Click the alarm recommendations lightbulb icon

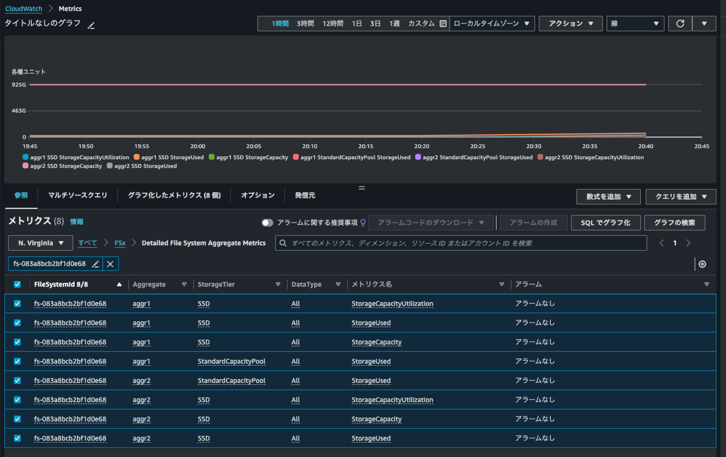pyautogui.click(x=363, y=223)
